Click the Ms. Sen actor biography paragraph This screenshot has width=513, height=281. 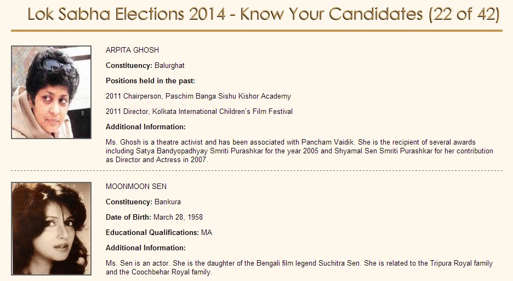299,267
